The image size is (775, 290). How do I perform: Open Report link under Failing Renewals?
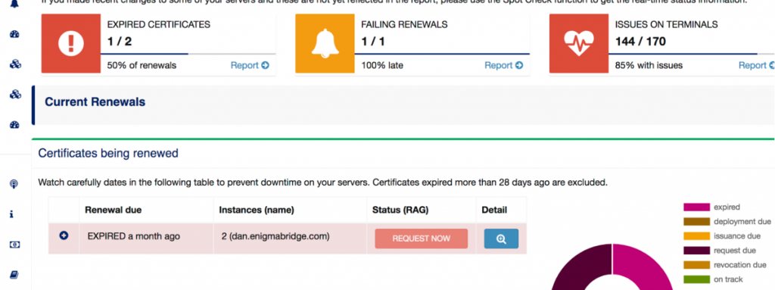503,65
